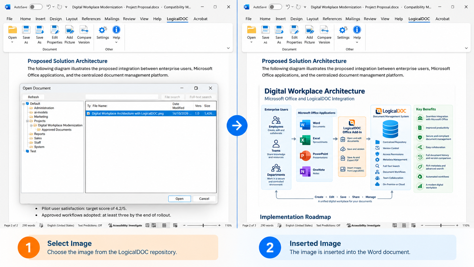Click Add Picture icon in left Word window

69,30
